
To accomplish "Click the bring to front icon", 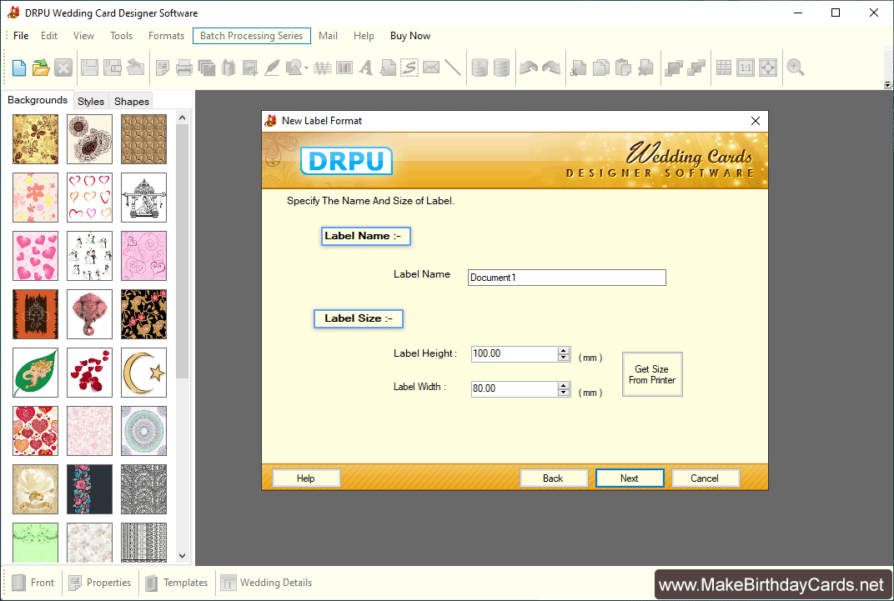I will point(674,68).
